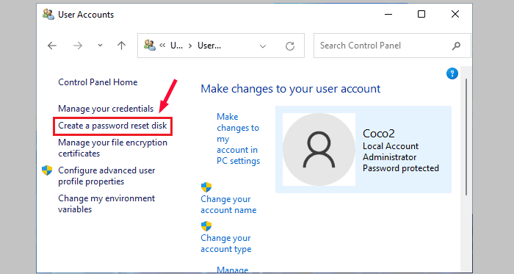The image size is (514, 274).
Task: Click the Forward navigation arrow
Action: pyautogui.click(x=78, y=46)
